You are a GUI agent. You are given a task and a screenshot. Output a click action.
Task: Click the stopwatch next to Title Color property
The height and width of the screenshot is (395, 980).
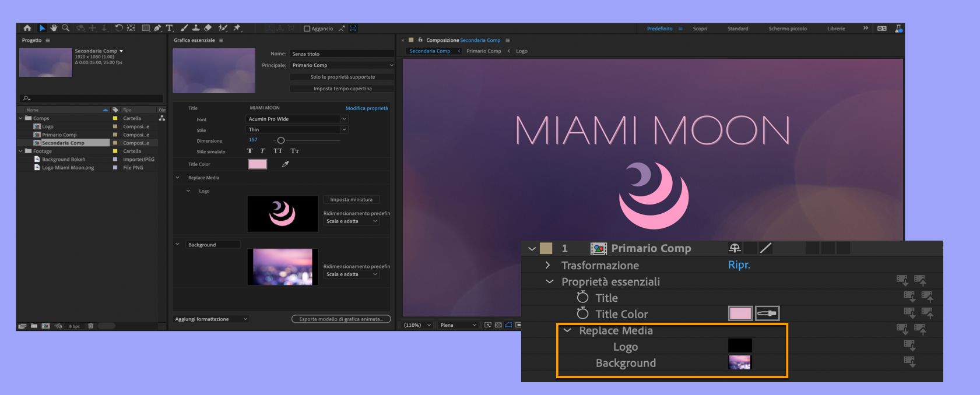(582, 313)
